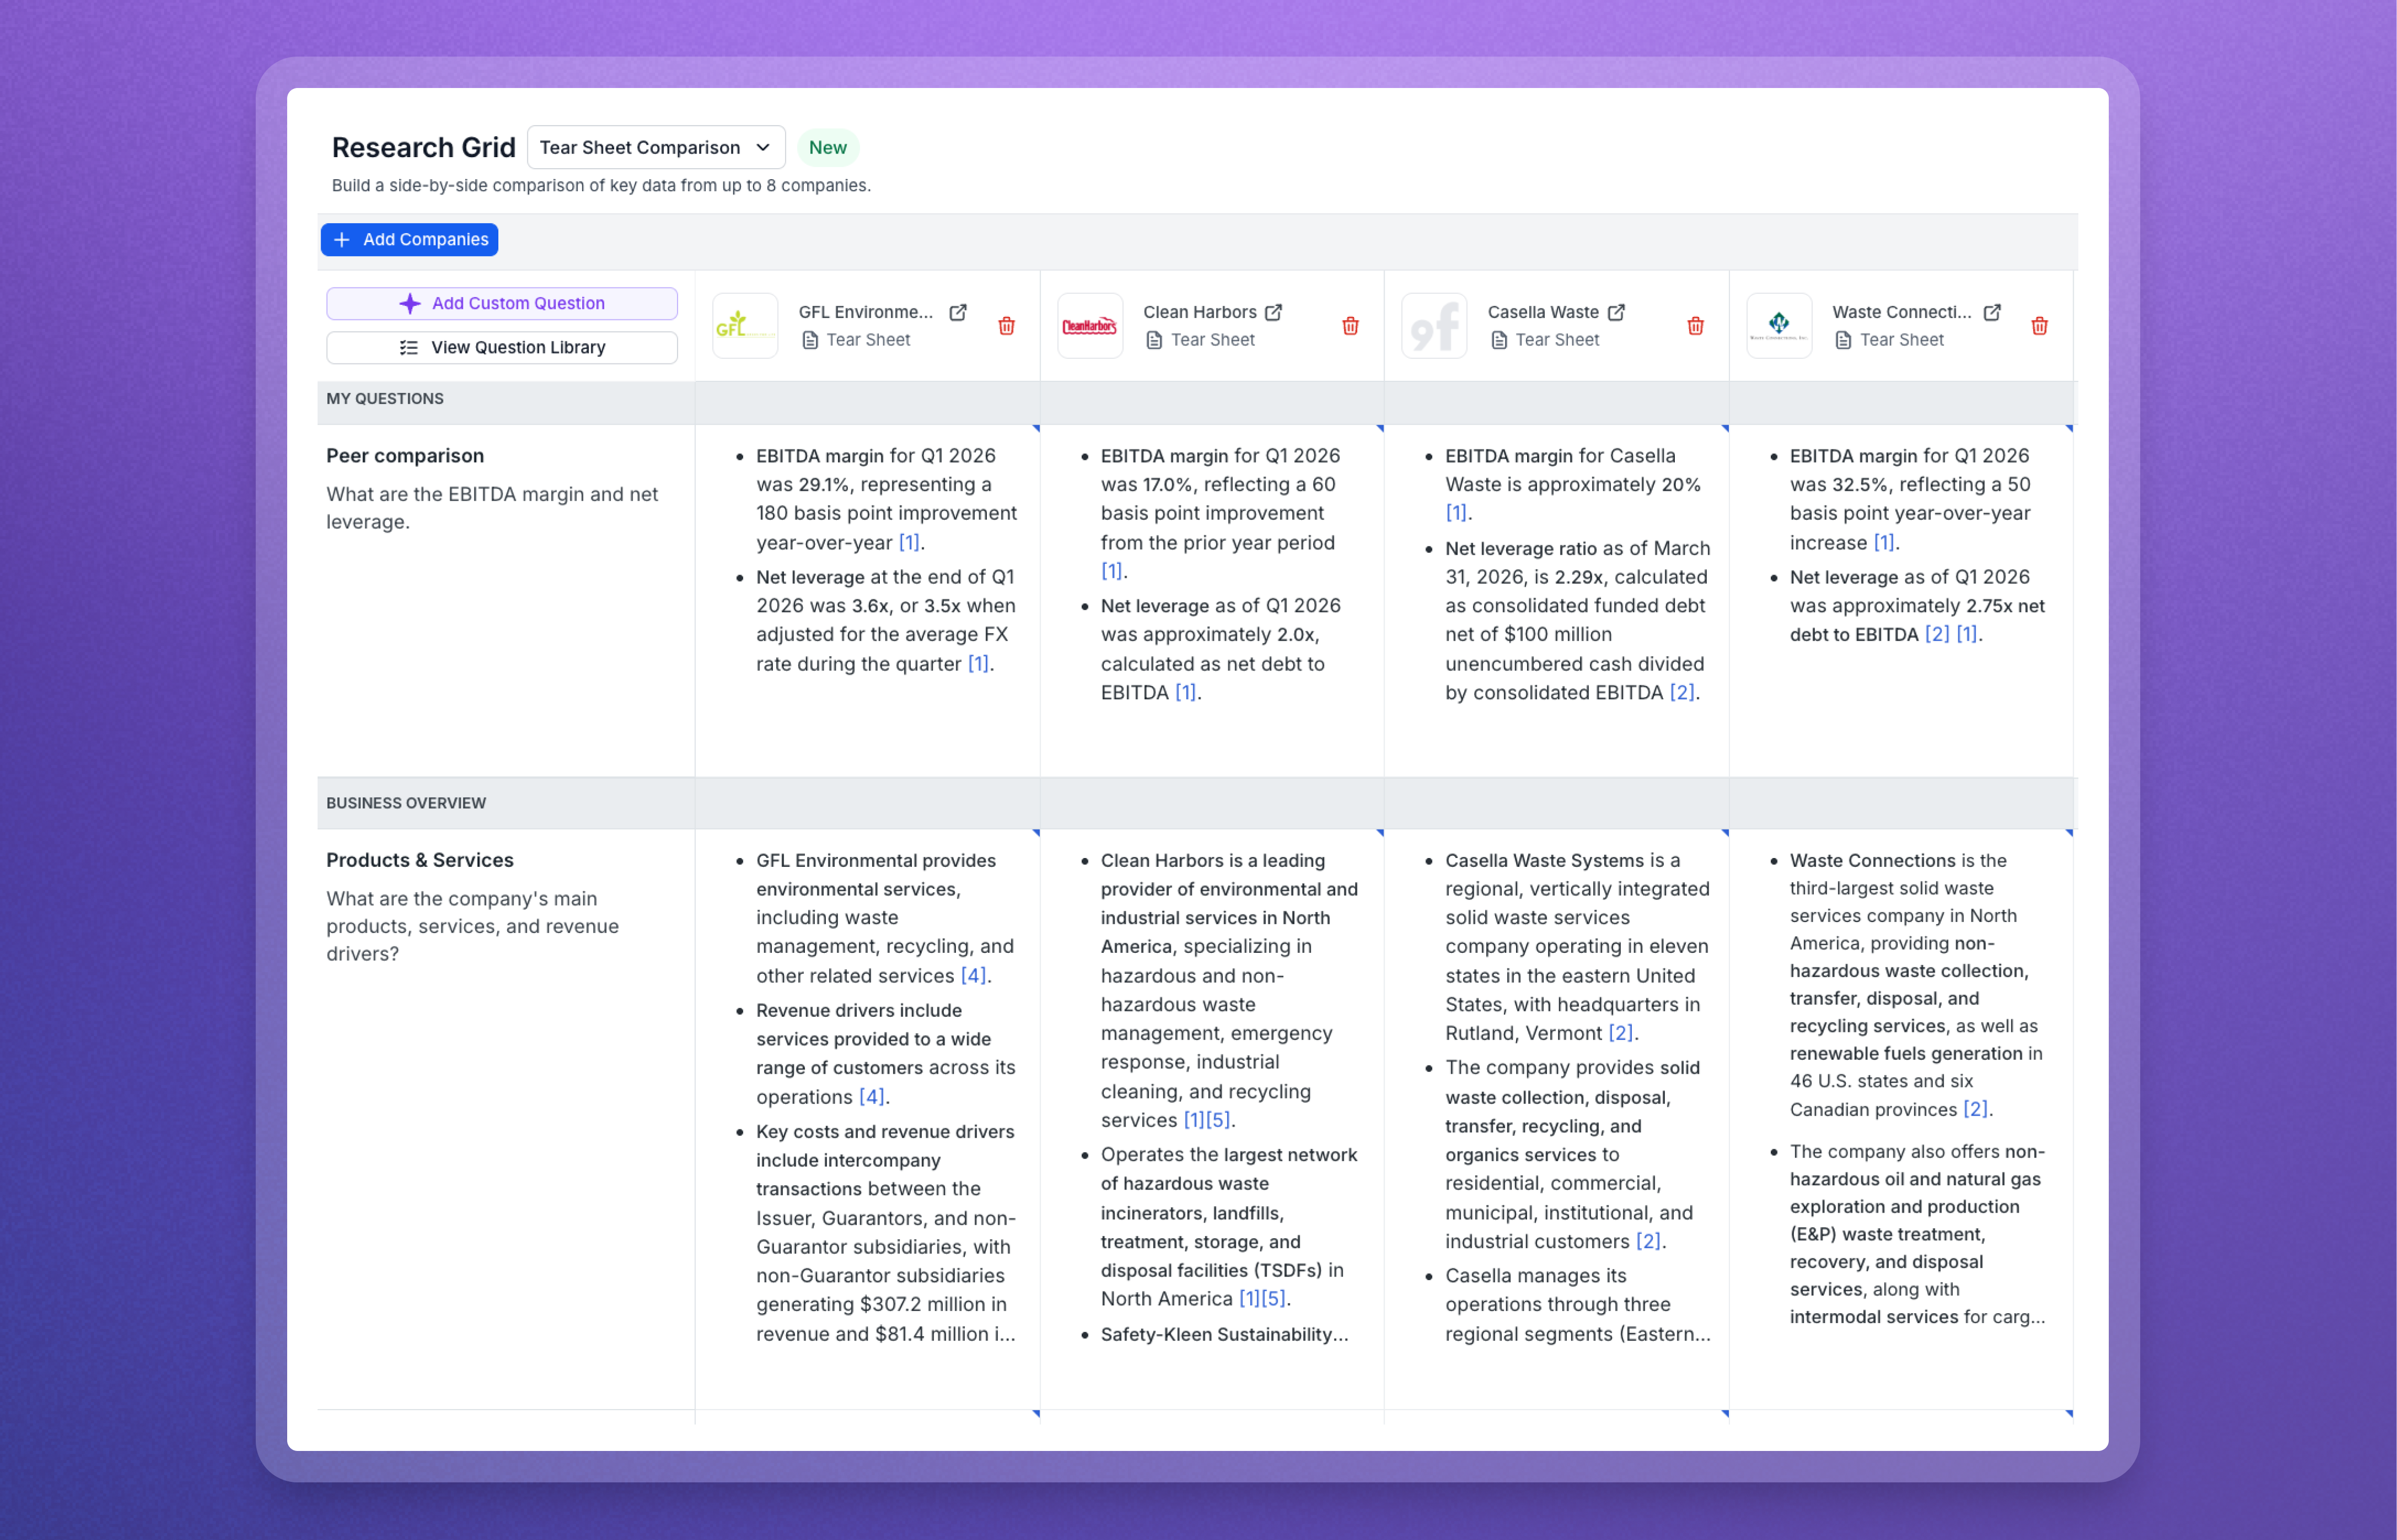This screenshot has height=1540, width=2397.
Task: Open Waste Connections external link icon
Action: (1992, 313)
